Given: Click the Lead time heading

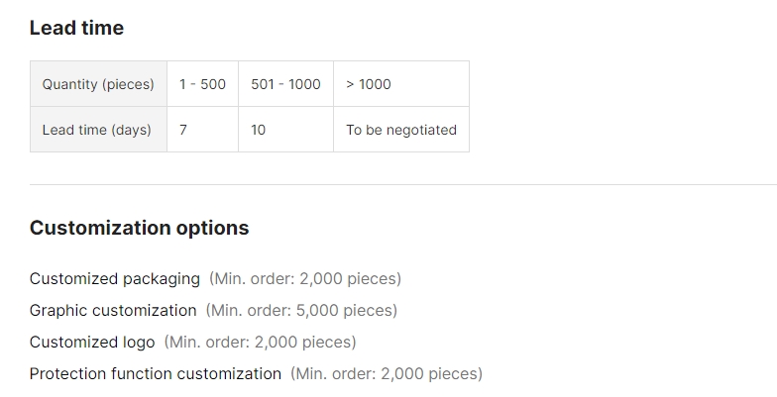Looking at the screenshot, I should [x=76, y=28].
